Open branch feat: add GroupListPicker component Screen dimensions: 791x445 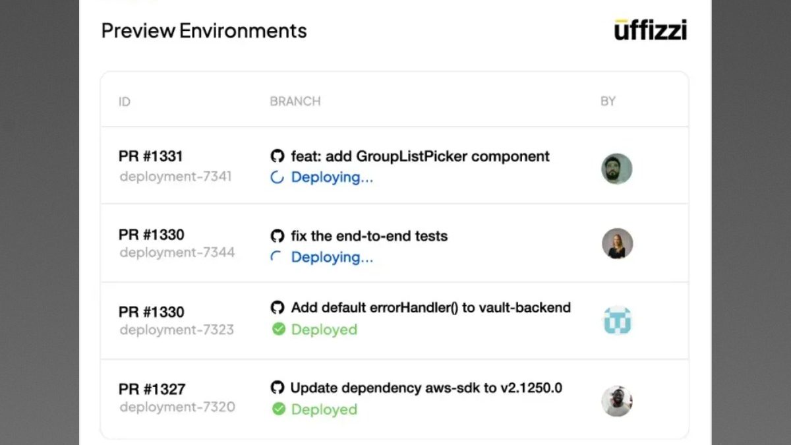pos(420,156)
